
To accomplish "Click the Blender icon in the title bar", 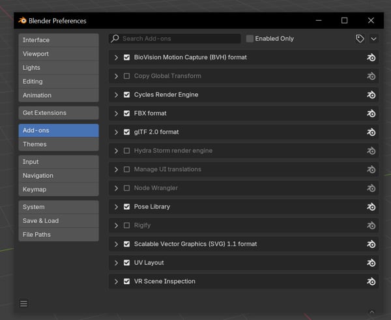I will 22,21.
